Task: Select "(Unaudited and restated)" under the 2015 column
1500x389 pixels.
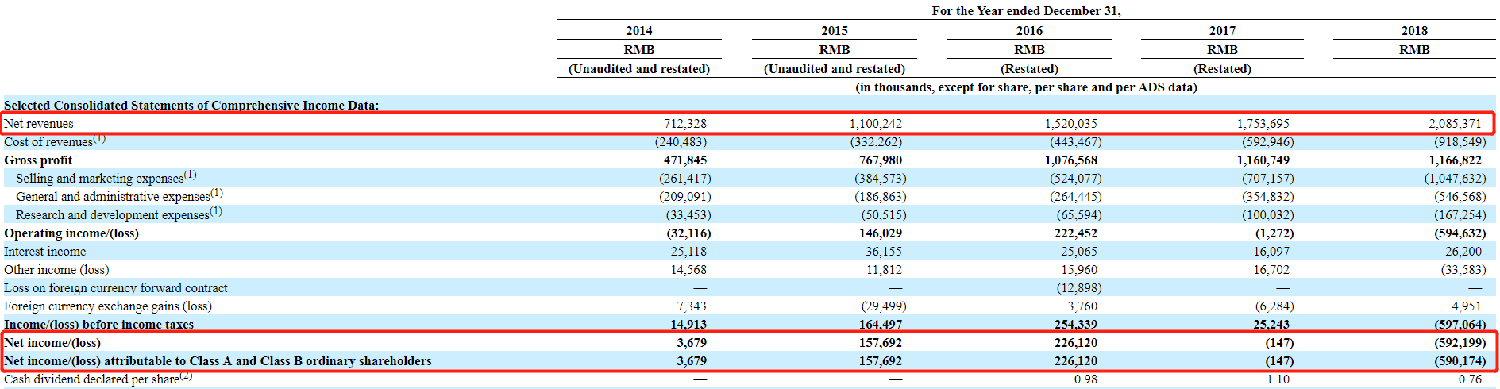Action: (x=834, y=69)
